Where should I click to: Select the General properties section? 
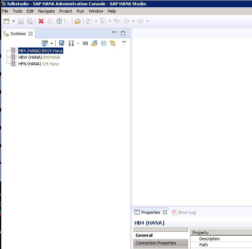[160, 235]
